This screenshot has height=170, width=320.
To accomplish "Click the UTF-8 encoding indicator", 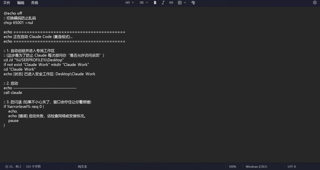I will point(292,166).
